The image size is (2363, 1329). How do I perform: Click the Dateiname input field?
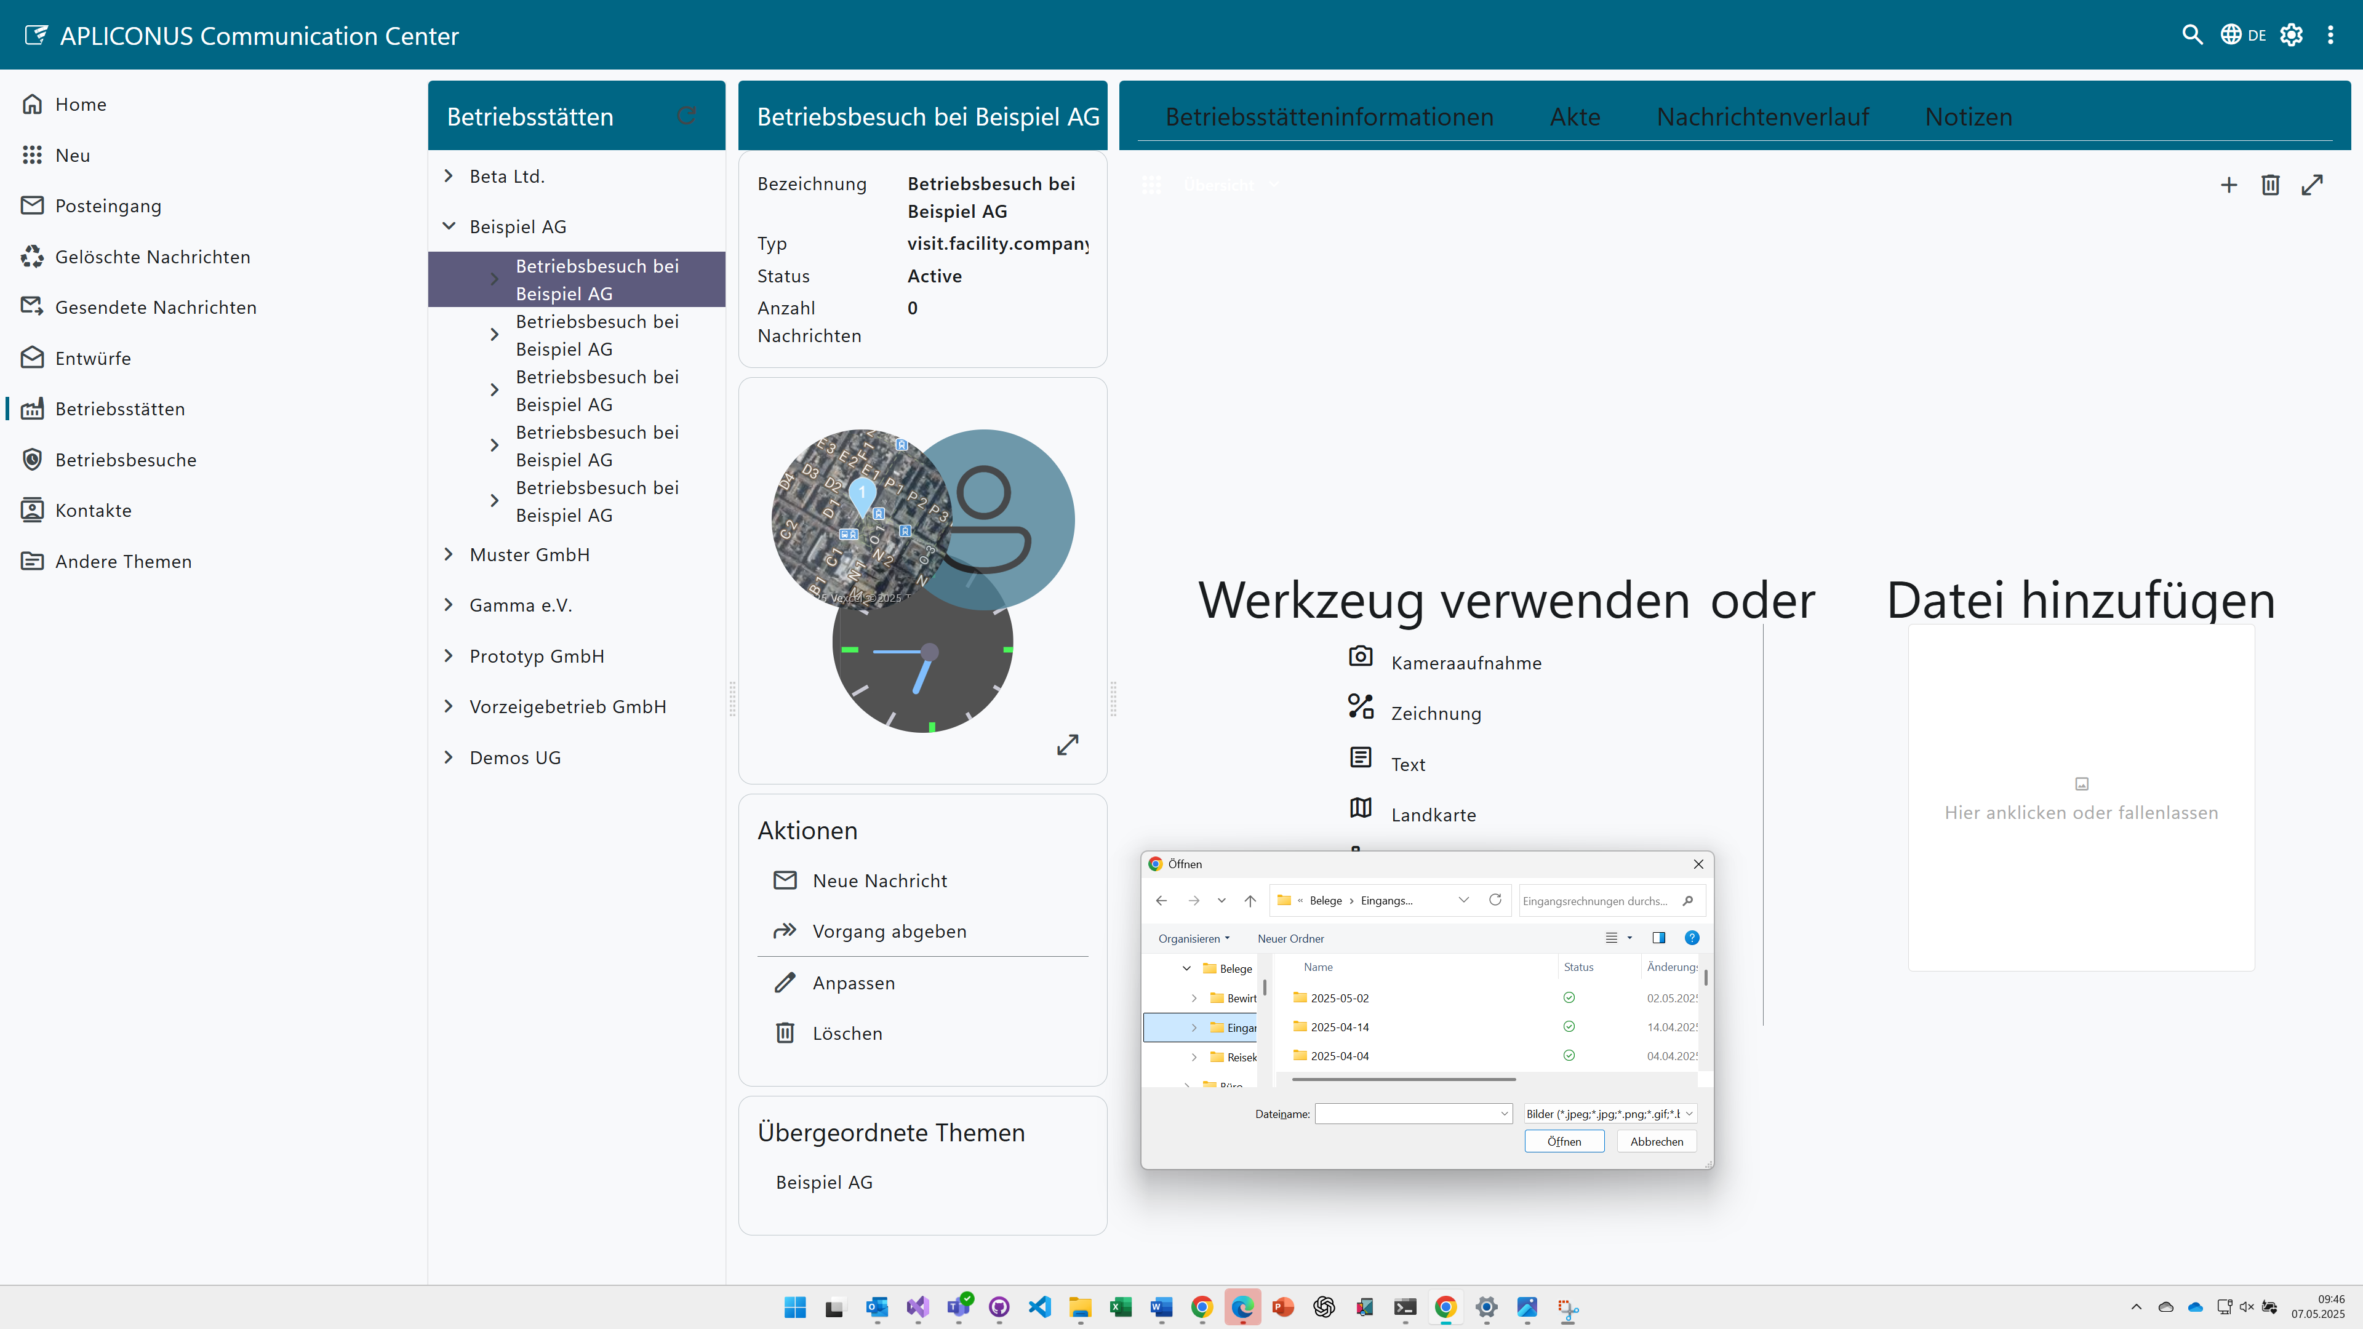coord(1413,1114)
